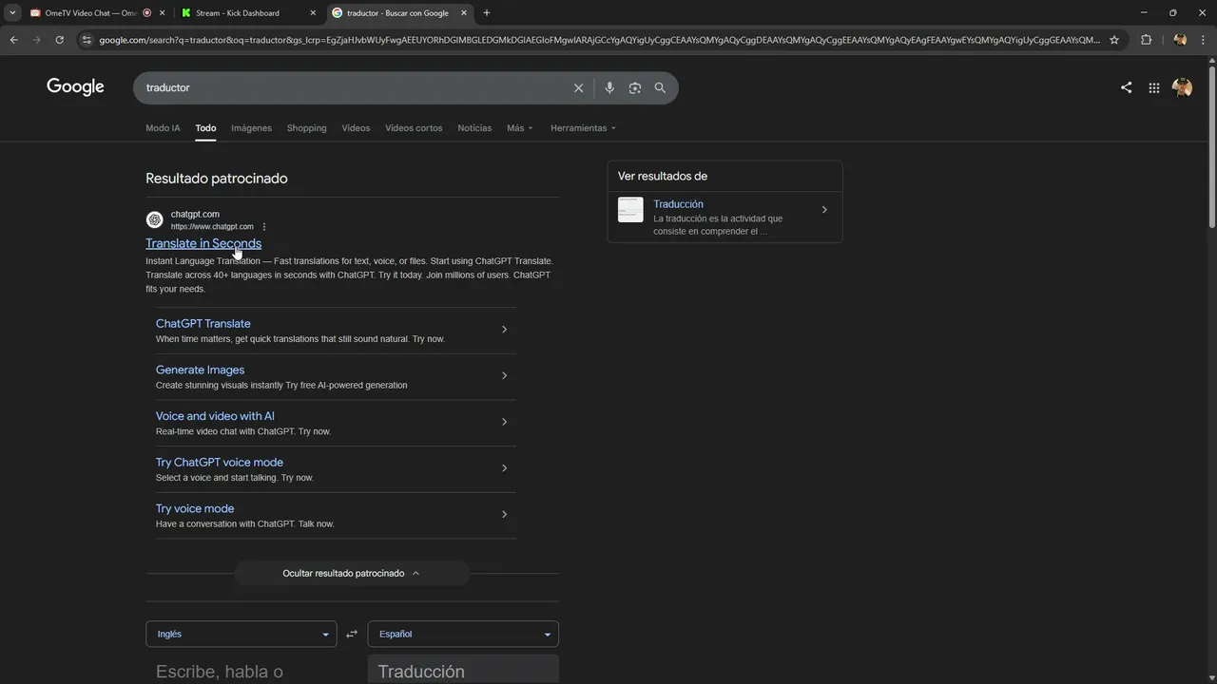The image size is (1217, 684).
Task: Open the Español target language dropdown
Action: [x=463, y=634]
